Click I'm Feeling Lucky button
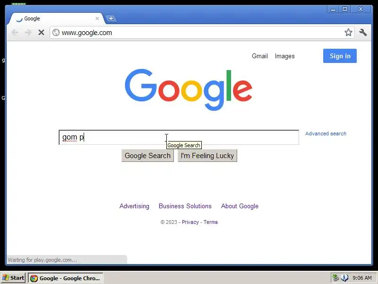This screenshot has height=284, width=378. [x=207, y=156]
